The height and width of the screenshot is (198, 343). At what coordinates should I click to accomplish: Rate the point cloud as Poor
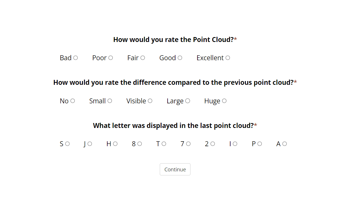[x=110, y=58]
